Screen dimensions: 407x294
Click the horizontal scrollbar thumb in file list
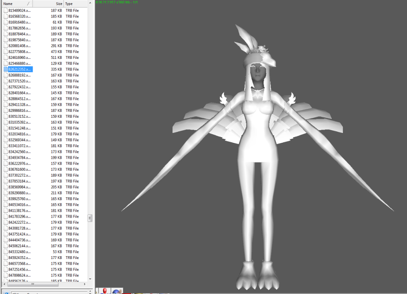[x=33, y=284]
